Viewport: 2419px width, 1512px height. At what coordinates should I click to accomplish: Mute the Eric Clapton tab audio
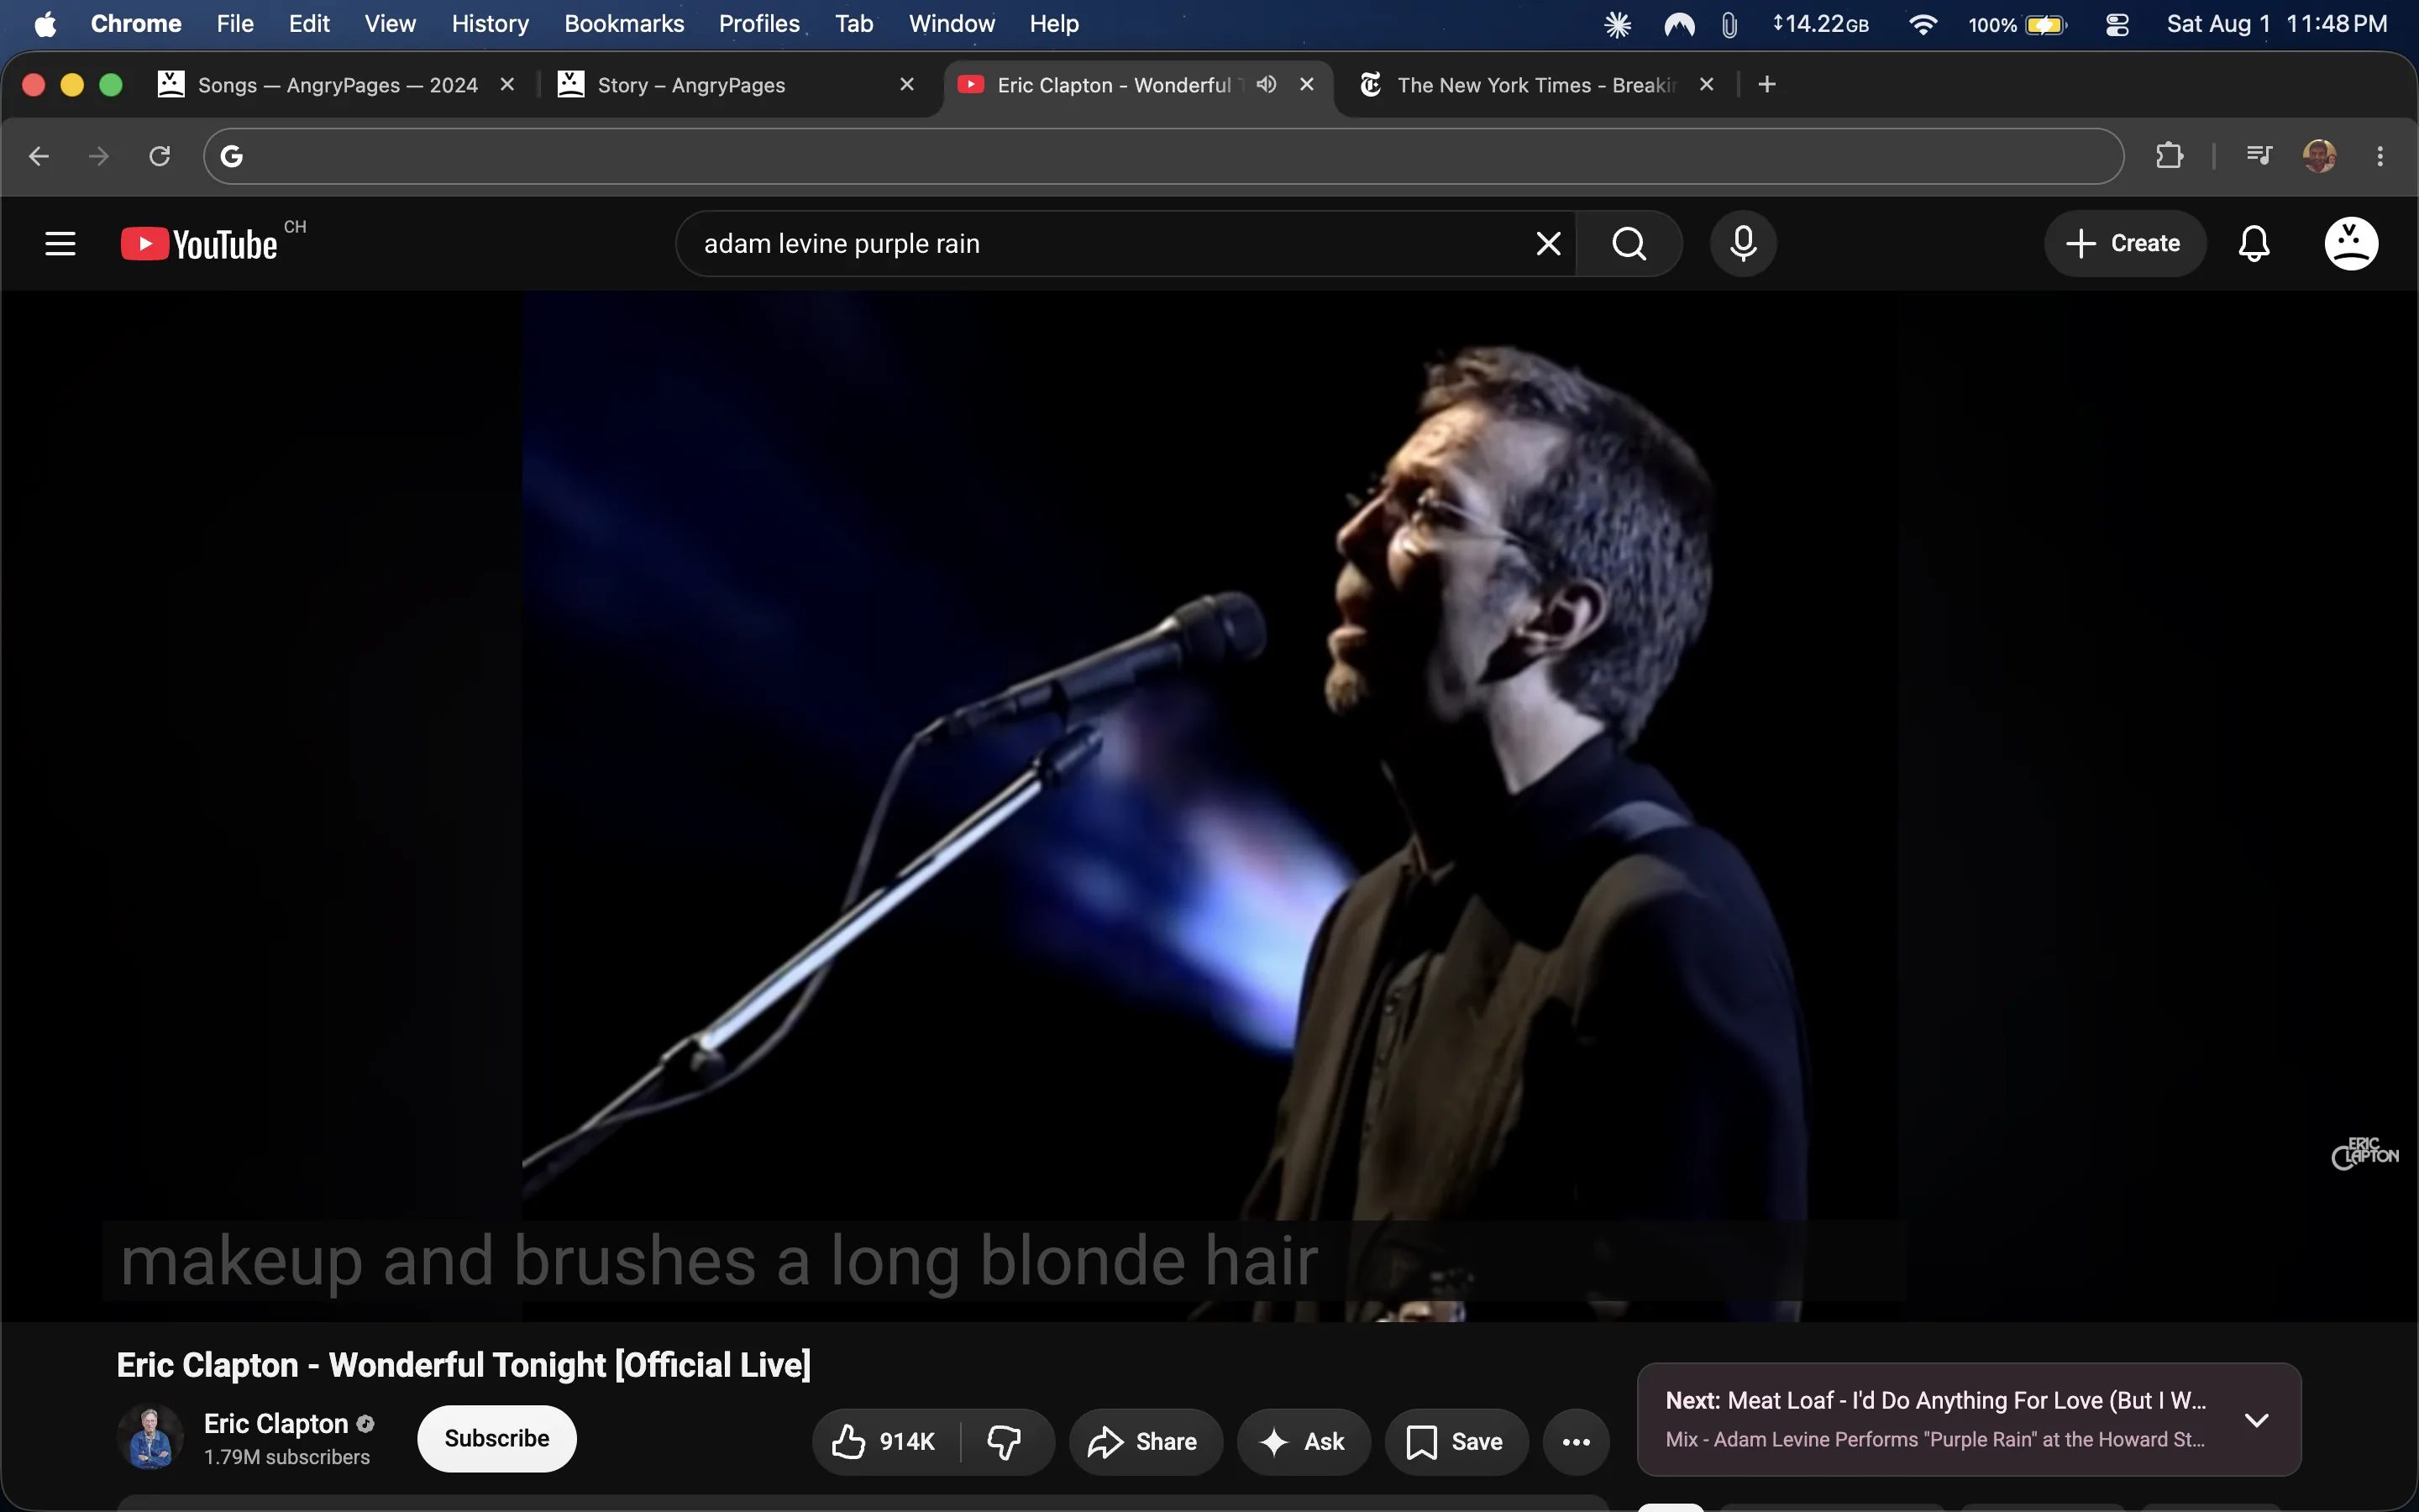click(1267, 85)
